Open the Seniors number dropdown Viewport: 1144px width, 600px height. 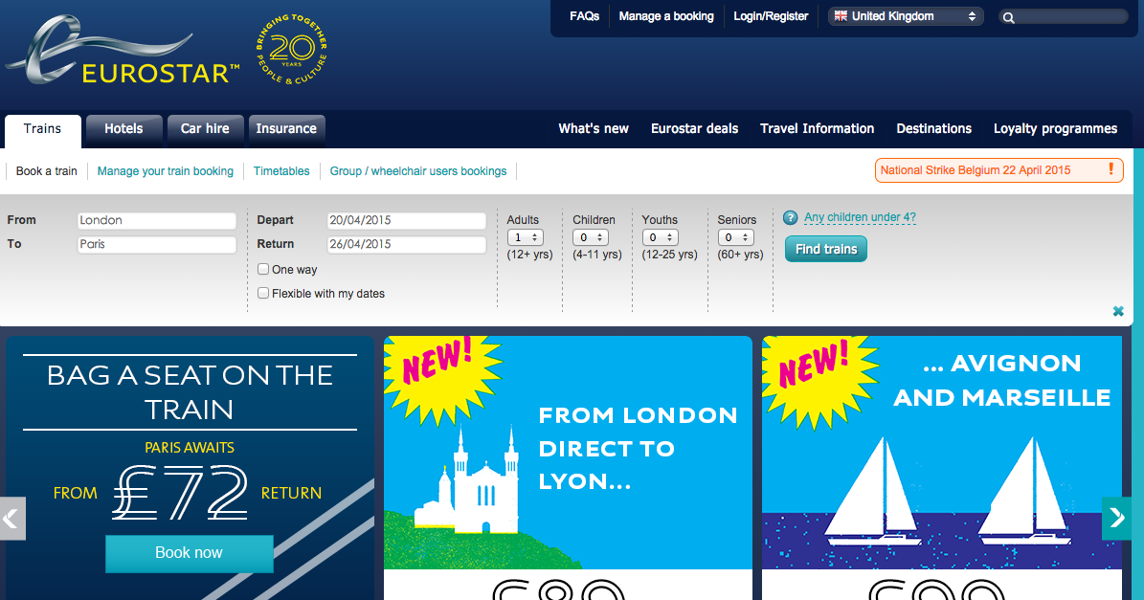pos(735,237)
